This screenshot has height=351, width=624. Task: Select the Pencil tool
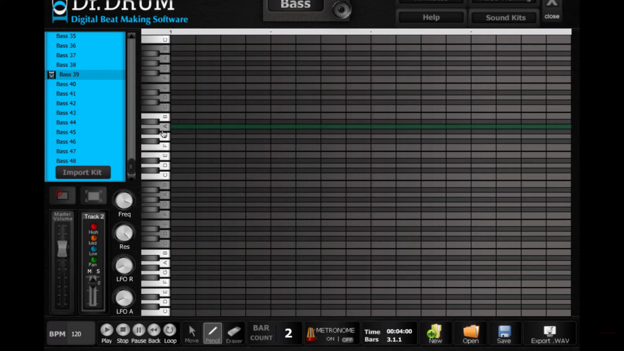click(x=212, y=333)
